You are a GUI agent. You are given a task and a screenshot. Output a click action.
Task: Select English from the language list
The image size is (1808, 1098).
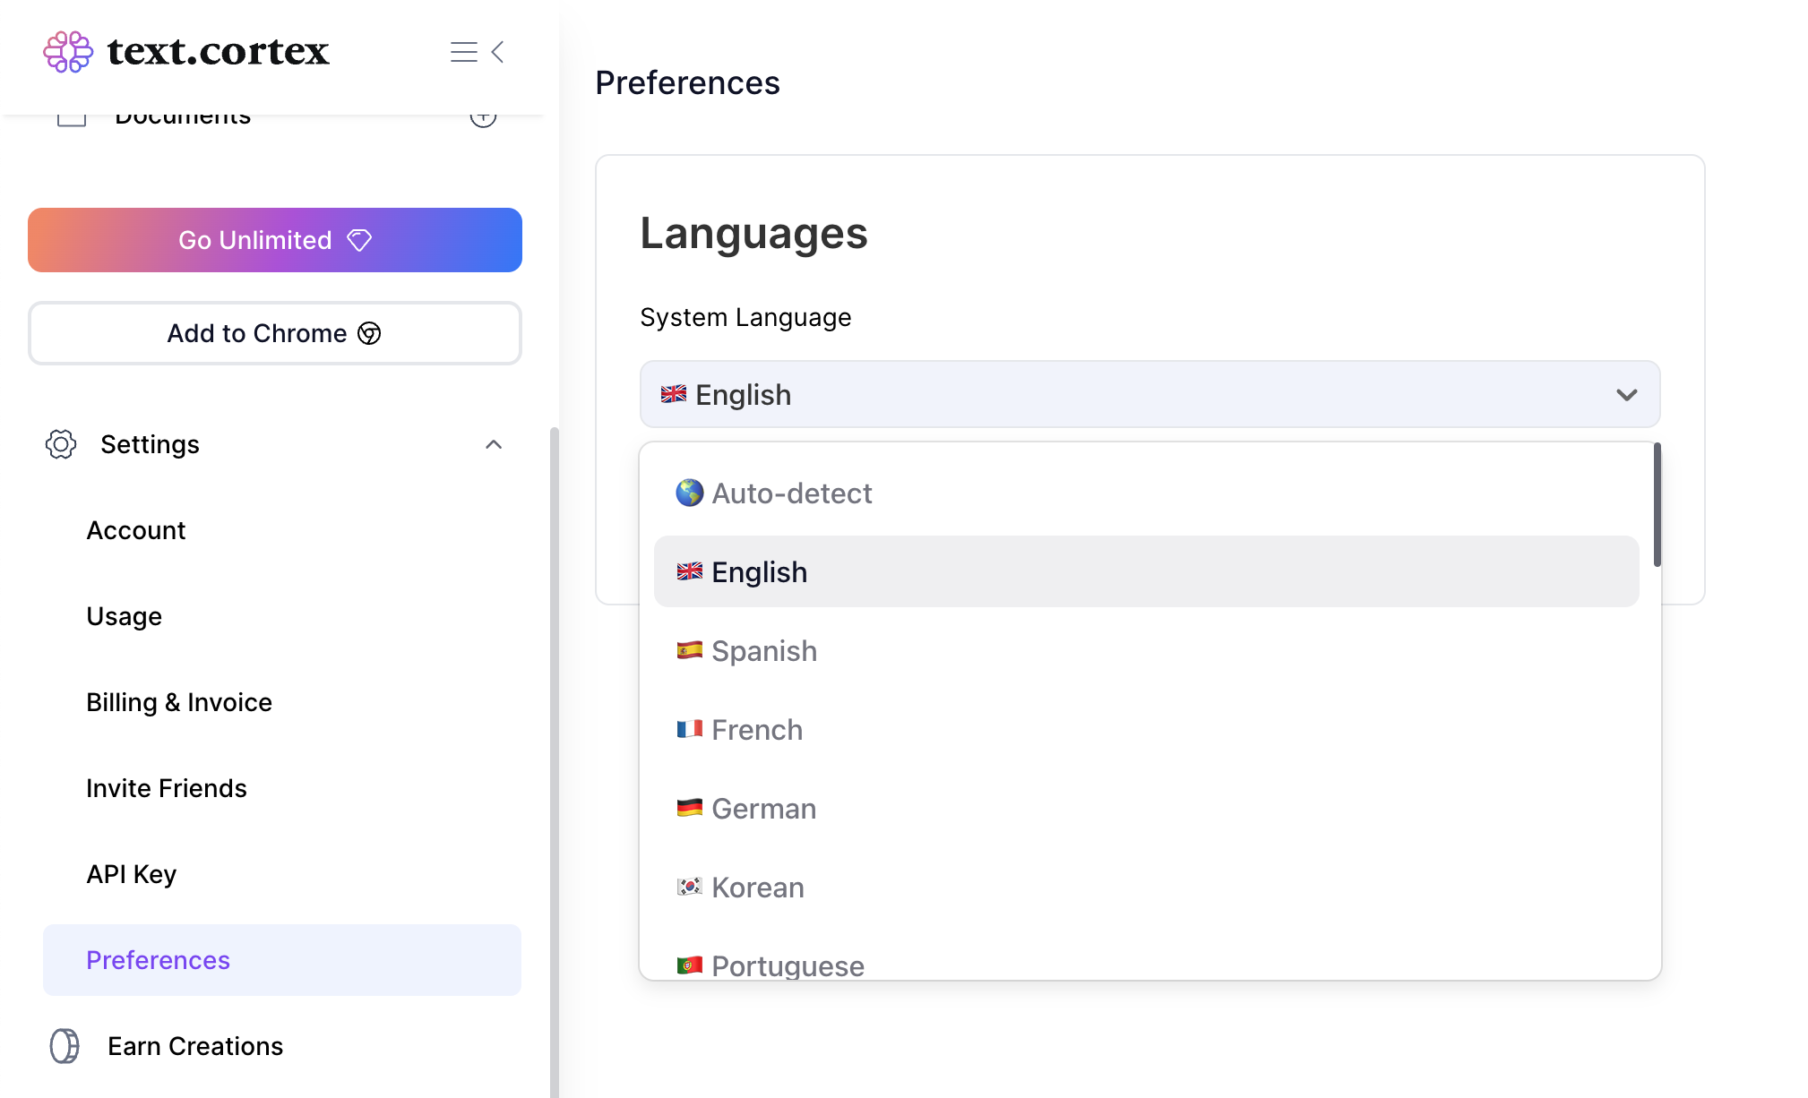1146,571
